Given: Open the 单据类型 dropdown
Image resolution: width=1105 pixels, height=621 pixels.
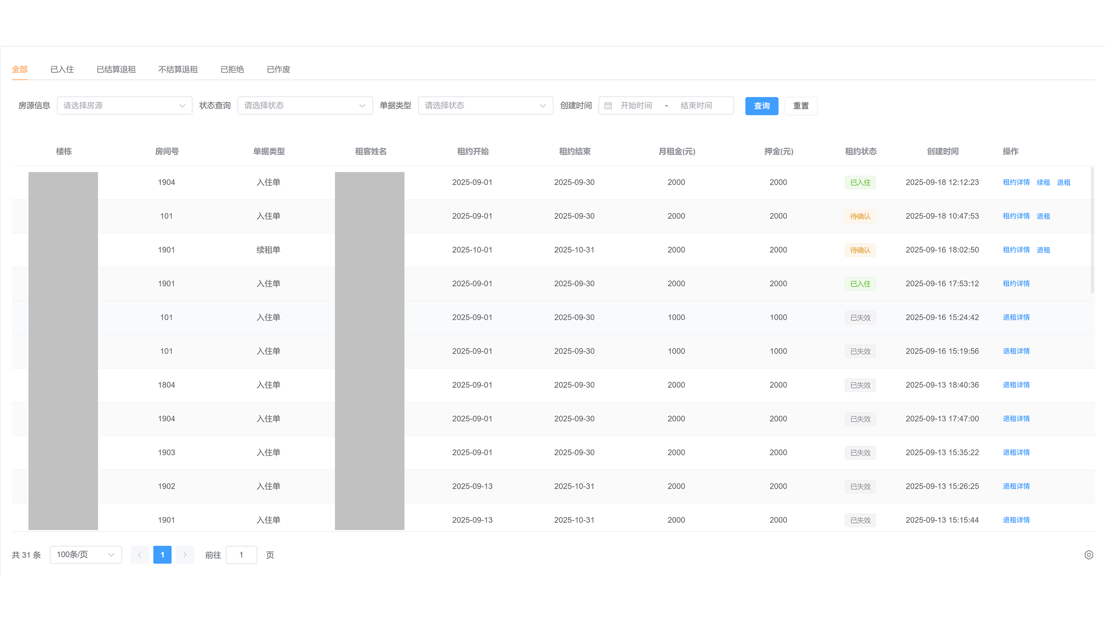Looking at the screenshot, I should tap(485, 106).
